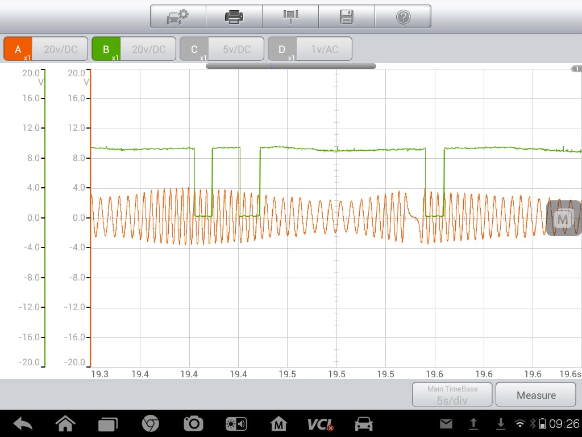The width and height of the screenshot is (582, 437).
Task: Open channel A 20v/DC range settings
Action: point(60,50)
